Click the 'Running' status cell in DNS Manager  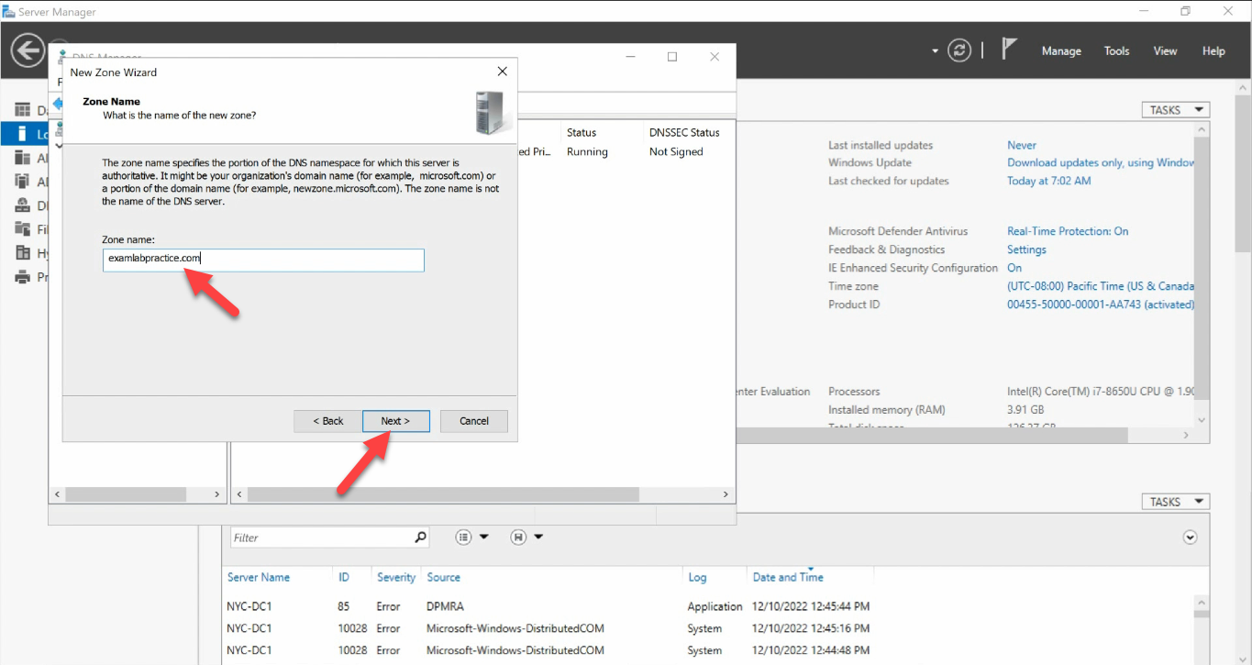tap(587, 152)
